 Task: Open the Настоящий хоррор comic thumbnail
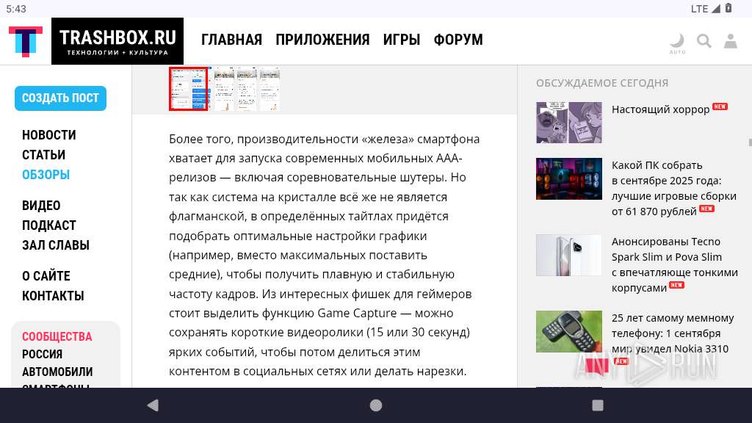click(569, 123)
